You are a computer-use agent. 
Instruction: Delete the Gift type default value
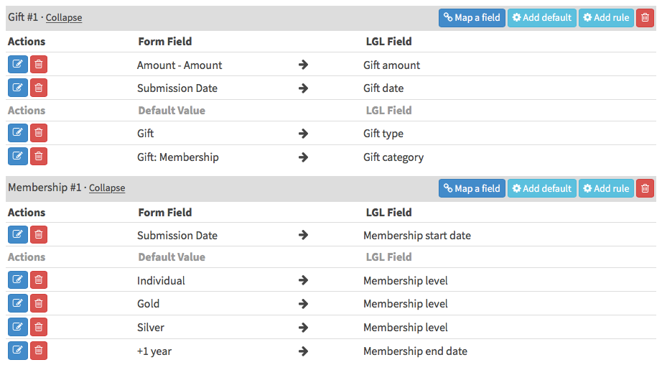(x=39, y=133)
